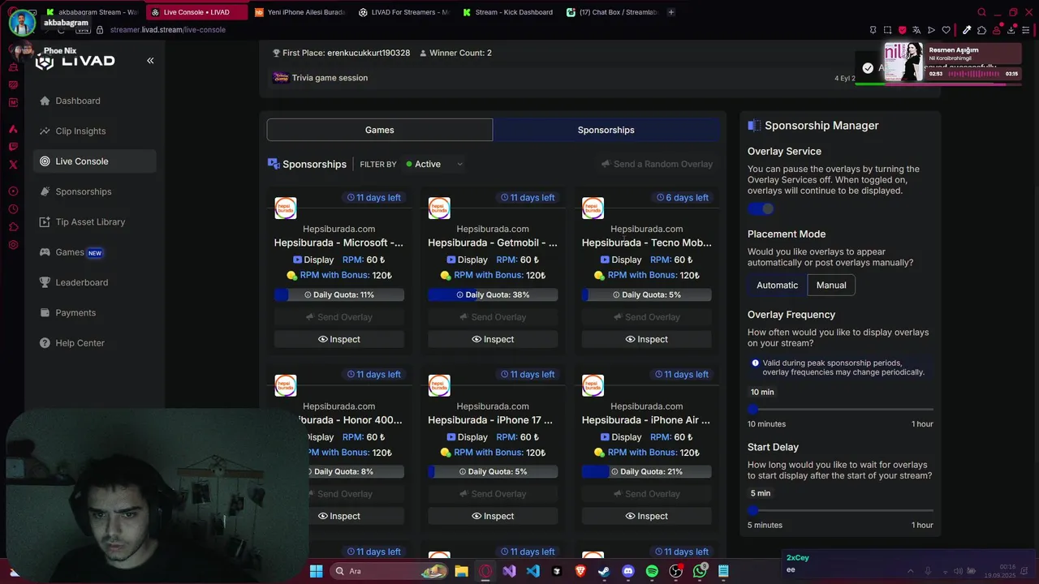Viewport: 1039px width, 584px height.
Task: Send Overlay for Hepsiburada - iPhone 17 card
Action: tap(493, 494)
